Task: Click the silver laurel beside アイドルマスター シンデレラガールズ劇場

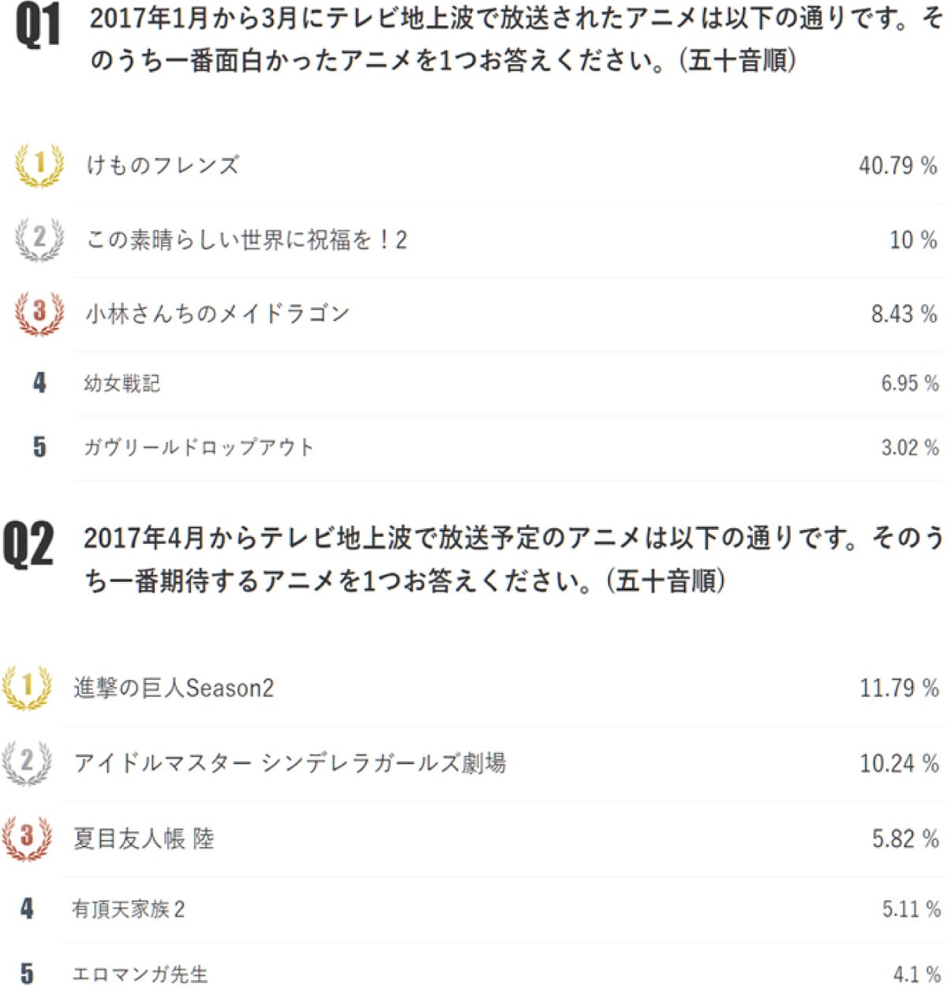Action: (x=27, y=763)
